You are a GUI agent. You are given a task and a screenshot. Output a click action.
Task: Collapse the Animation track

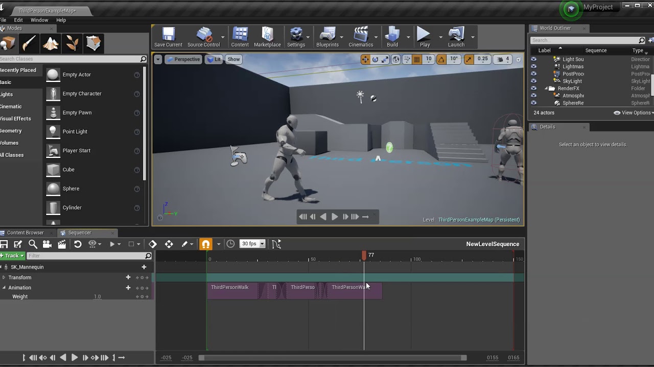[x=4, y=288]
